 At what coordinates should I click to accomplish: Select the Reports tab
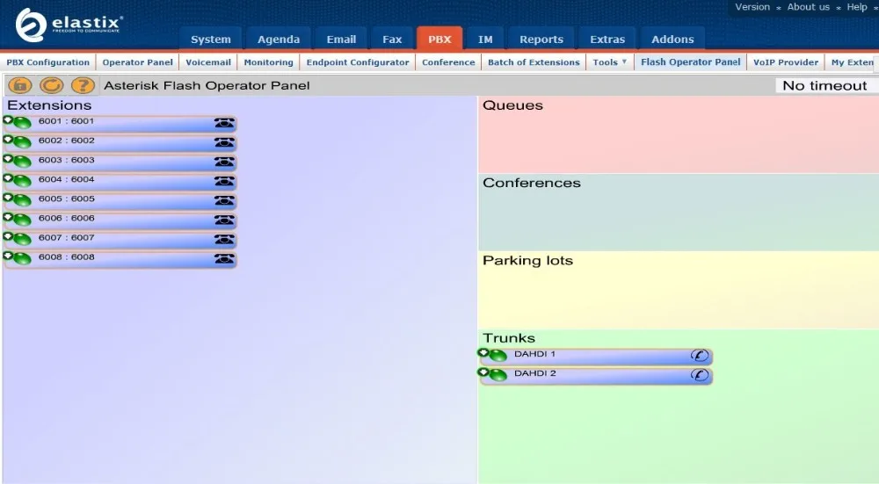[x=541, y=40]
